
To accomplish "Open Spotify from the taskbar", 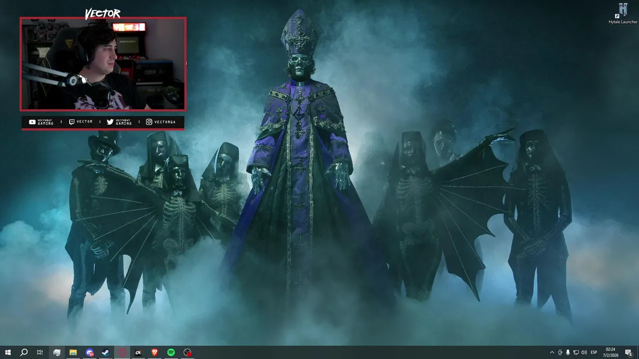I will click(171, 353).
